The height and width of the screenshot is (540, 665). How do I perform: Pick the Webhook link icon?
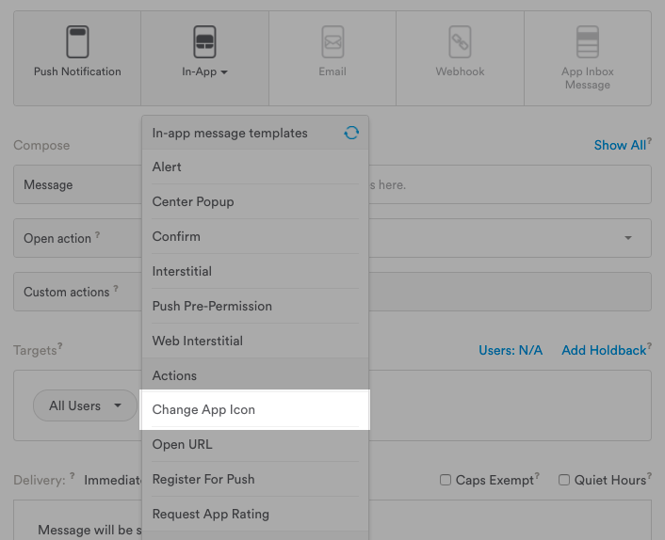[460, 41]
